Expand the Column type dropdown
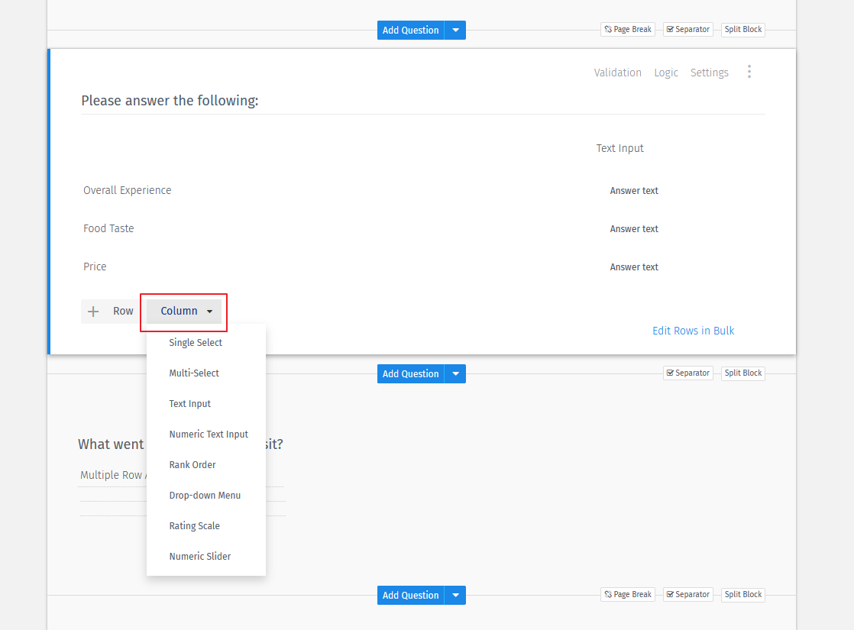Image resolution: width=854 pixels, height=630 pixels. pyautogui.click(x=183, y=311)
